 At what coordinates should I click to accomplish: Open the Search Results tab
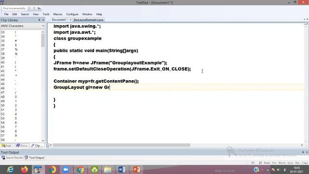pos(12,158)
